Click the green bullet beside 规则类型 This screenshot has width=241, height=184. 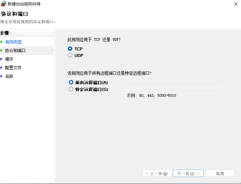pos(1,42)
